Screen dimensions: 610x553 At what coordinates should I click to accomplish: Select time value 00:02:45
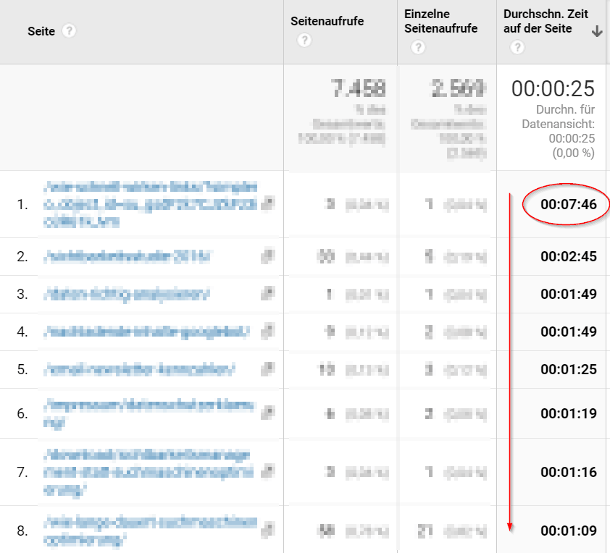click(x=569, y=256)
